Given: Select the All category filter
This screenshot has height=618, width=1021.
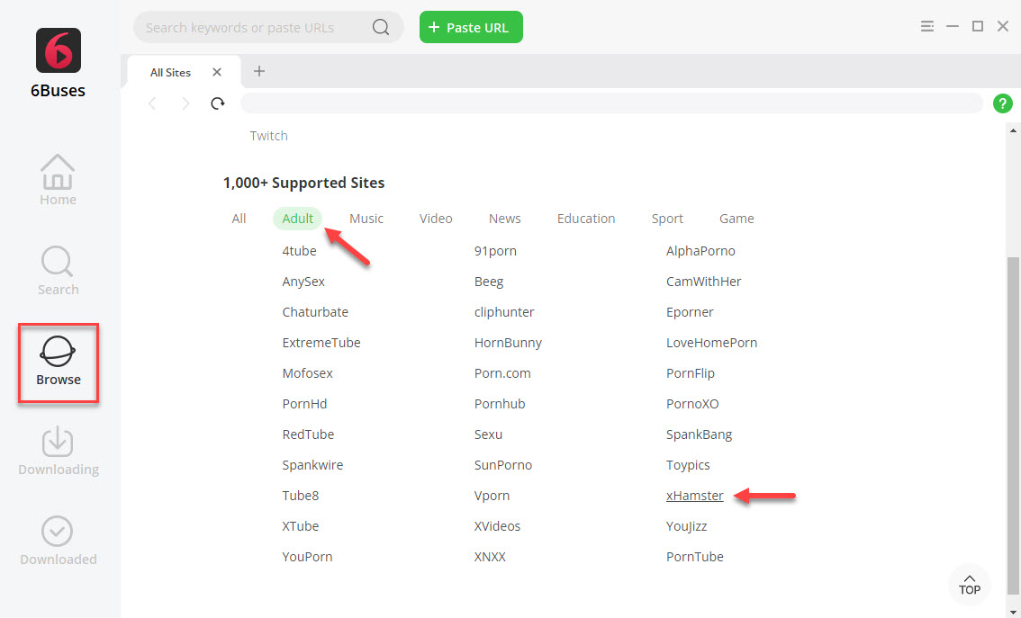Looking at the screenshot, I should [239, 219].
